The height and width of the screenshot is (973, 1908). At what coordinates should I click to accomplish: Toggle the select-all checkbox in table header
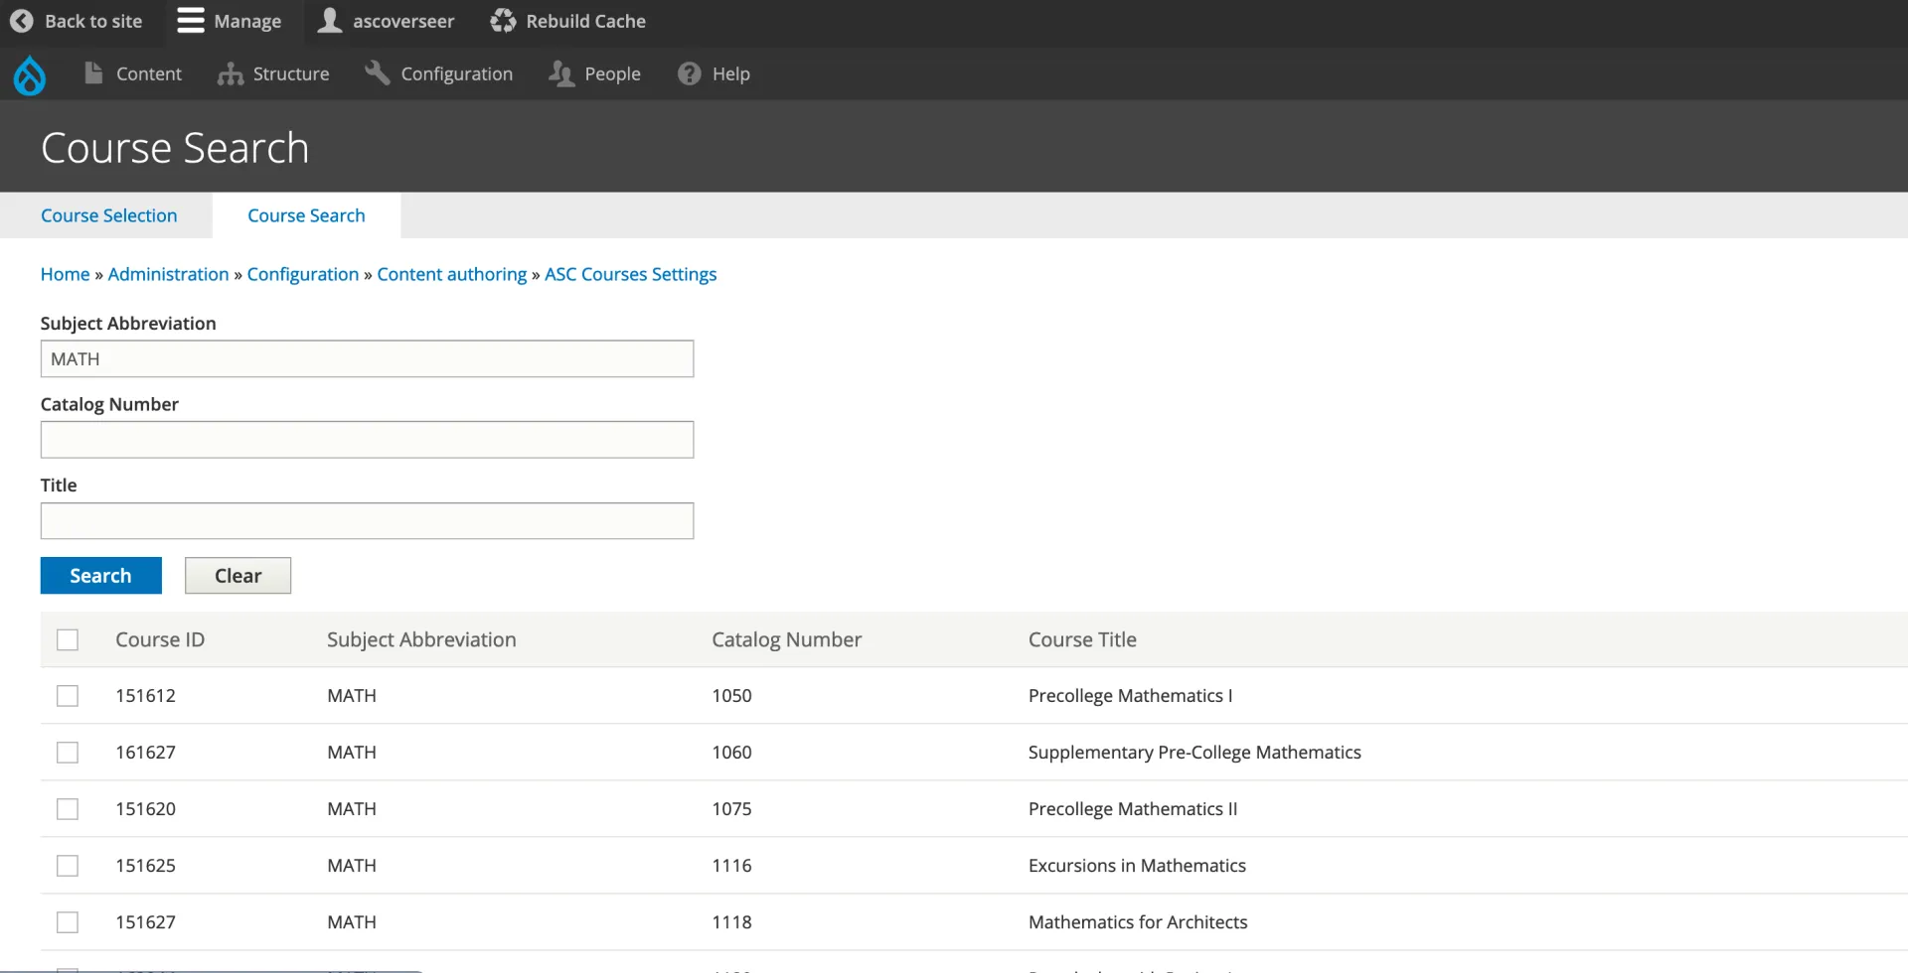[68, 640]
